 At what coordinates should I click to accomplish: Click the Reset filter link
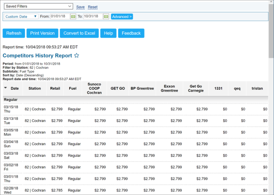[93, 7]
